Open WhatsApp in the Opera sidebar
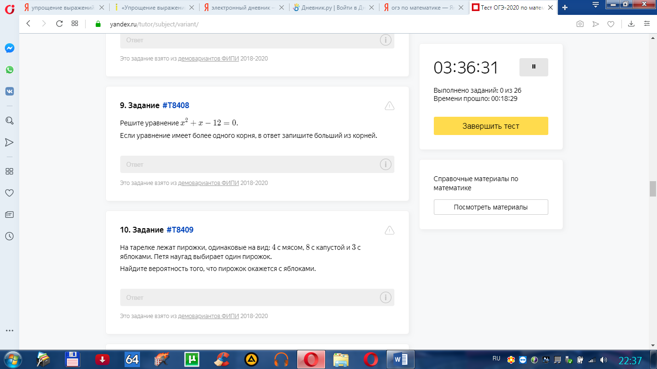The image size is (657, 369). [x=10, y=70]
